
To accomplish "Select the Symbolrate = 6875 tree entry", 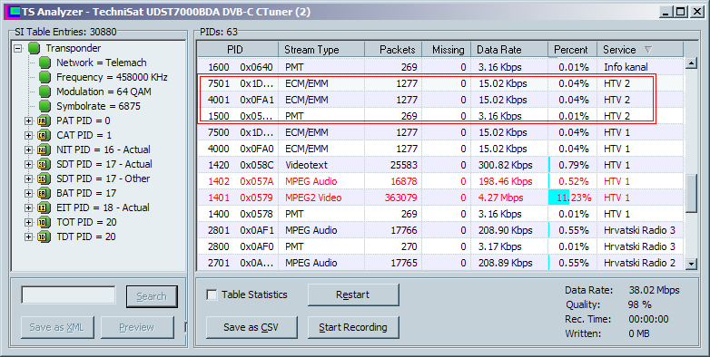I will click(x=98, y=106).
